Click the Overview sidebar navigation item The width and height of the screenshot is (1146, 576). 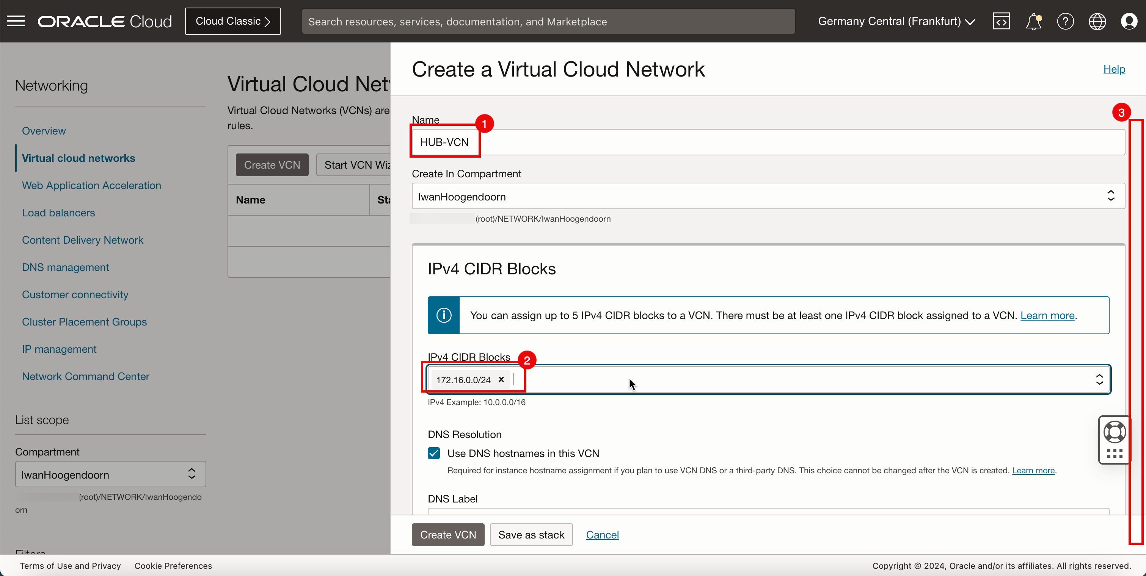click(44, 131)
